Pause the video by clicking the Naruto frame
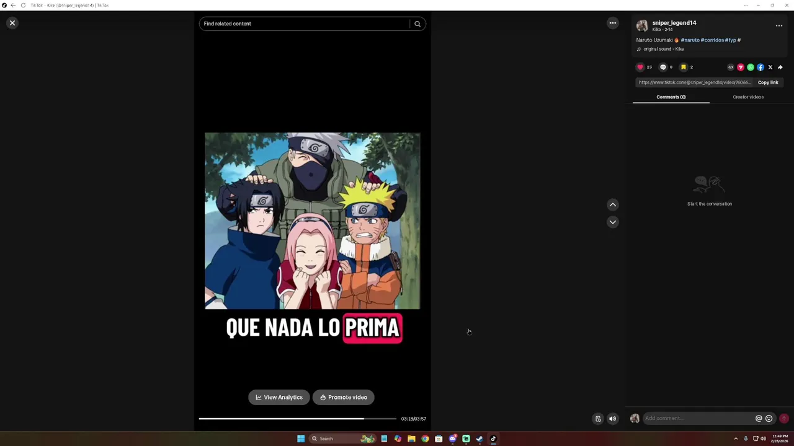The image size is (794, 446). pyautogui.click(x=313, y=221)
